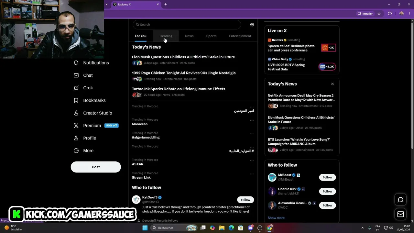Click more options dots for Moroccan trend
414x233 pixels.
(252, 120)
